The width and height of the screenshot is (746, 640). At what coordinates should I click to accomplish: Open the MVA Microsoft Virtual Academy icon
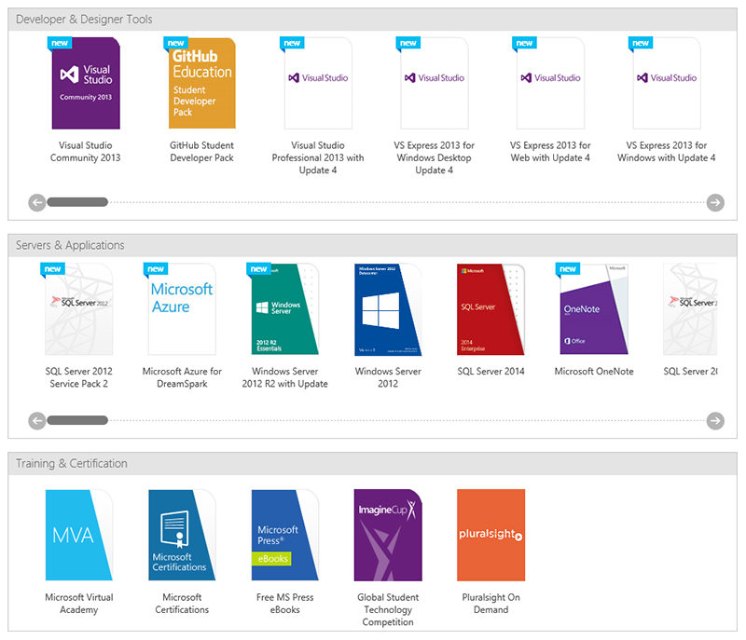[79, 535]
